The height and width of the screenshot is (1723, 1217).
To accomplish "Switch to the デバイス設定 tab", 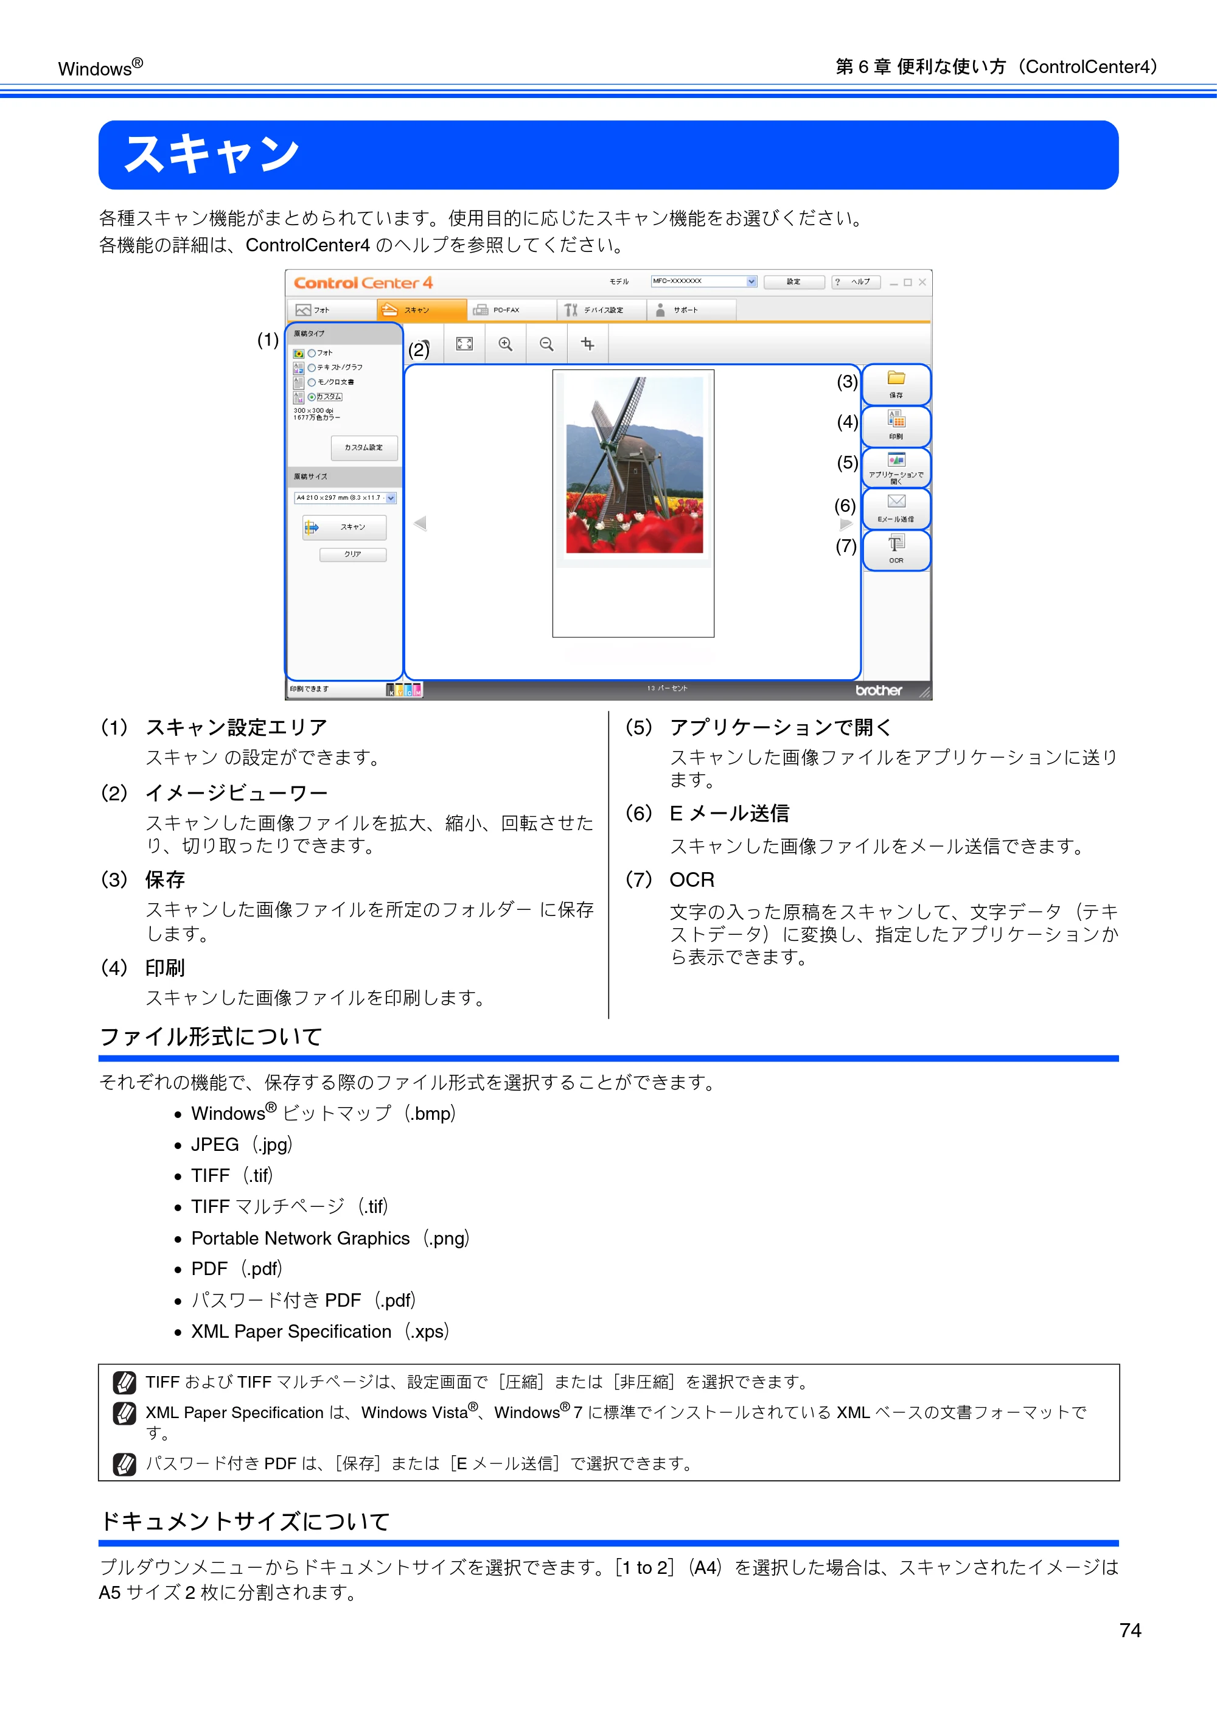I will (x=602, y=310).
